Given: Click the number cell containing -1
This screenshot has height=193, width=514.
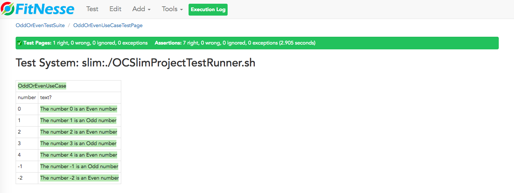Looking at the screenshot, I should [x=27, y=167].
